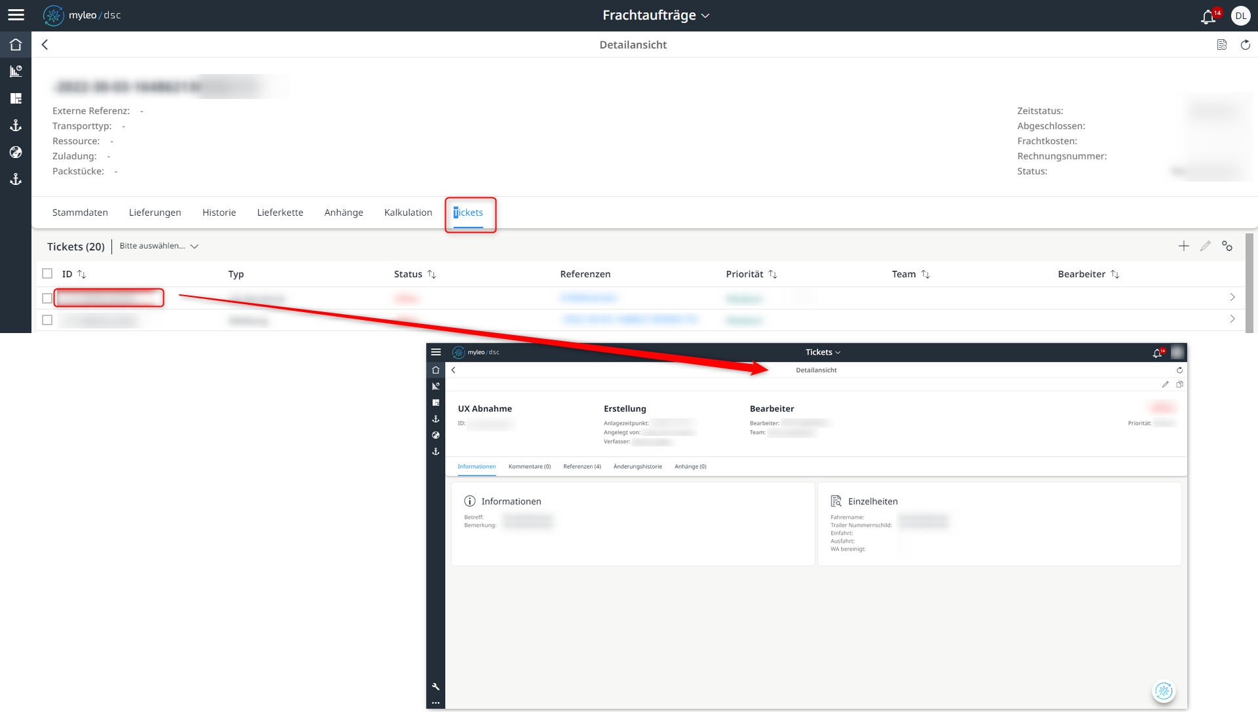Go back in the Tickets detail window
Image resolution: width=1258 pixels, height=712 pixels.
[x=453, y=370]
